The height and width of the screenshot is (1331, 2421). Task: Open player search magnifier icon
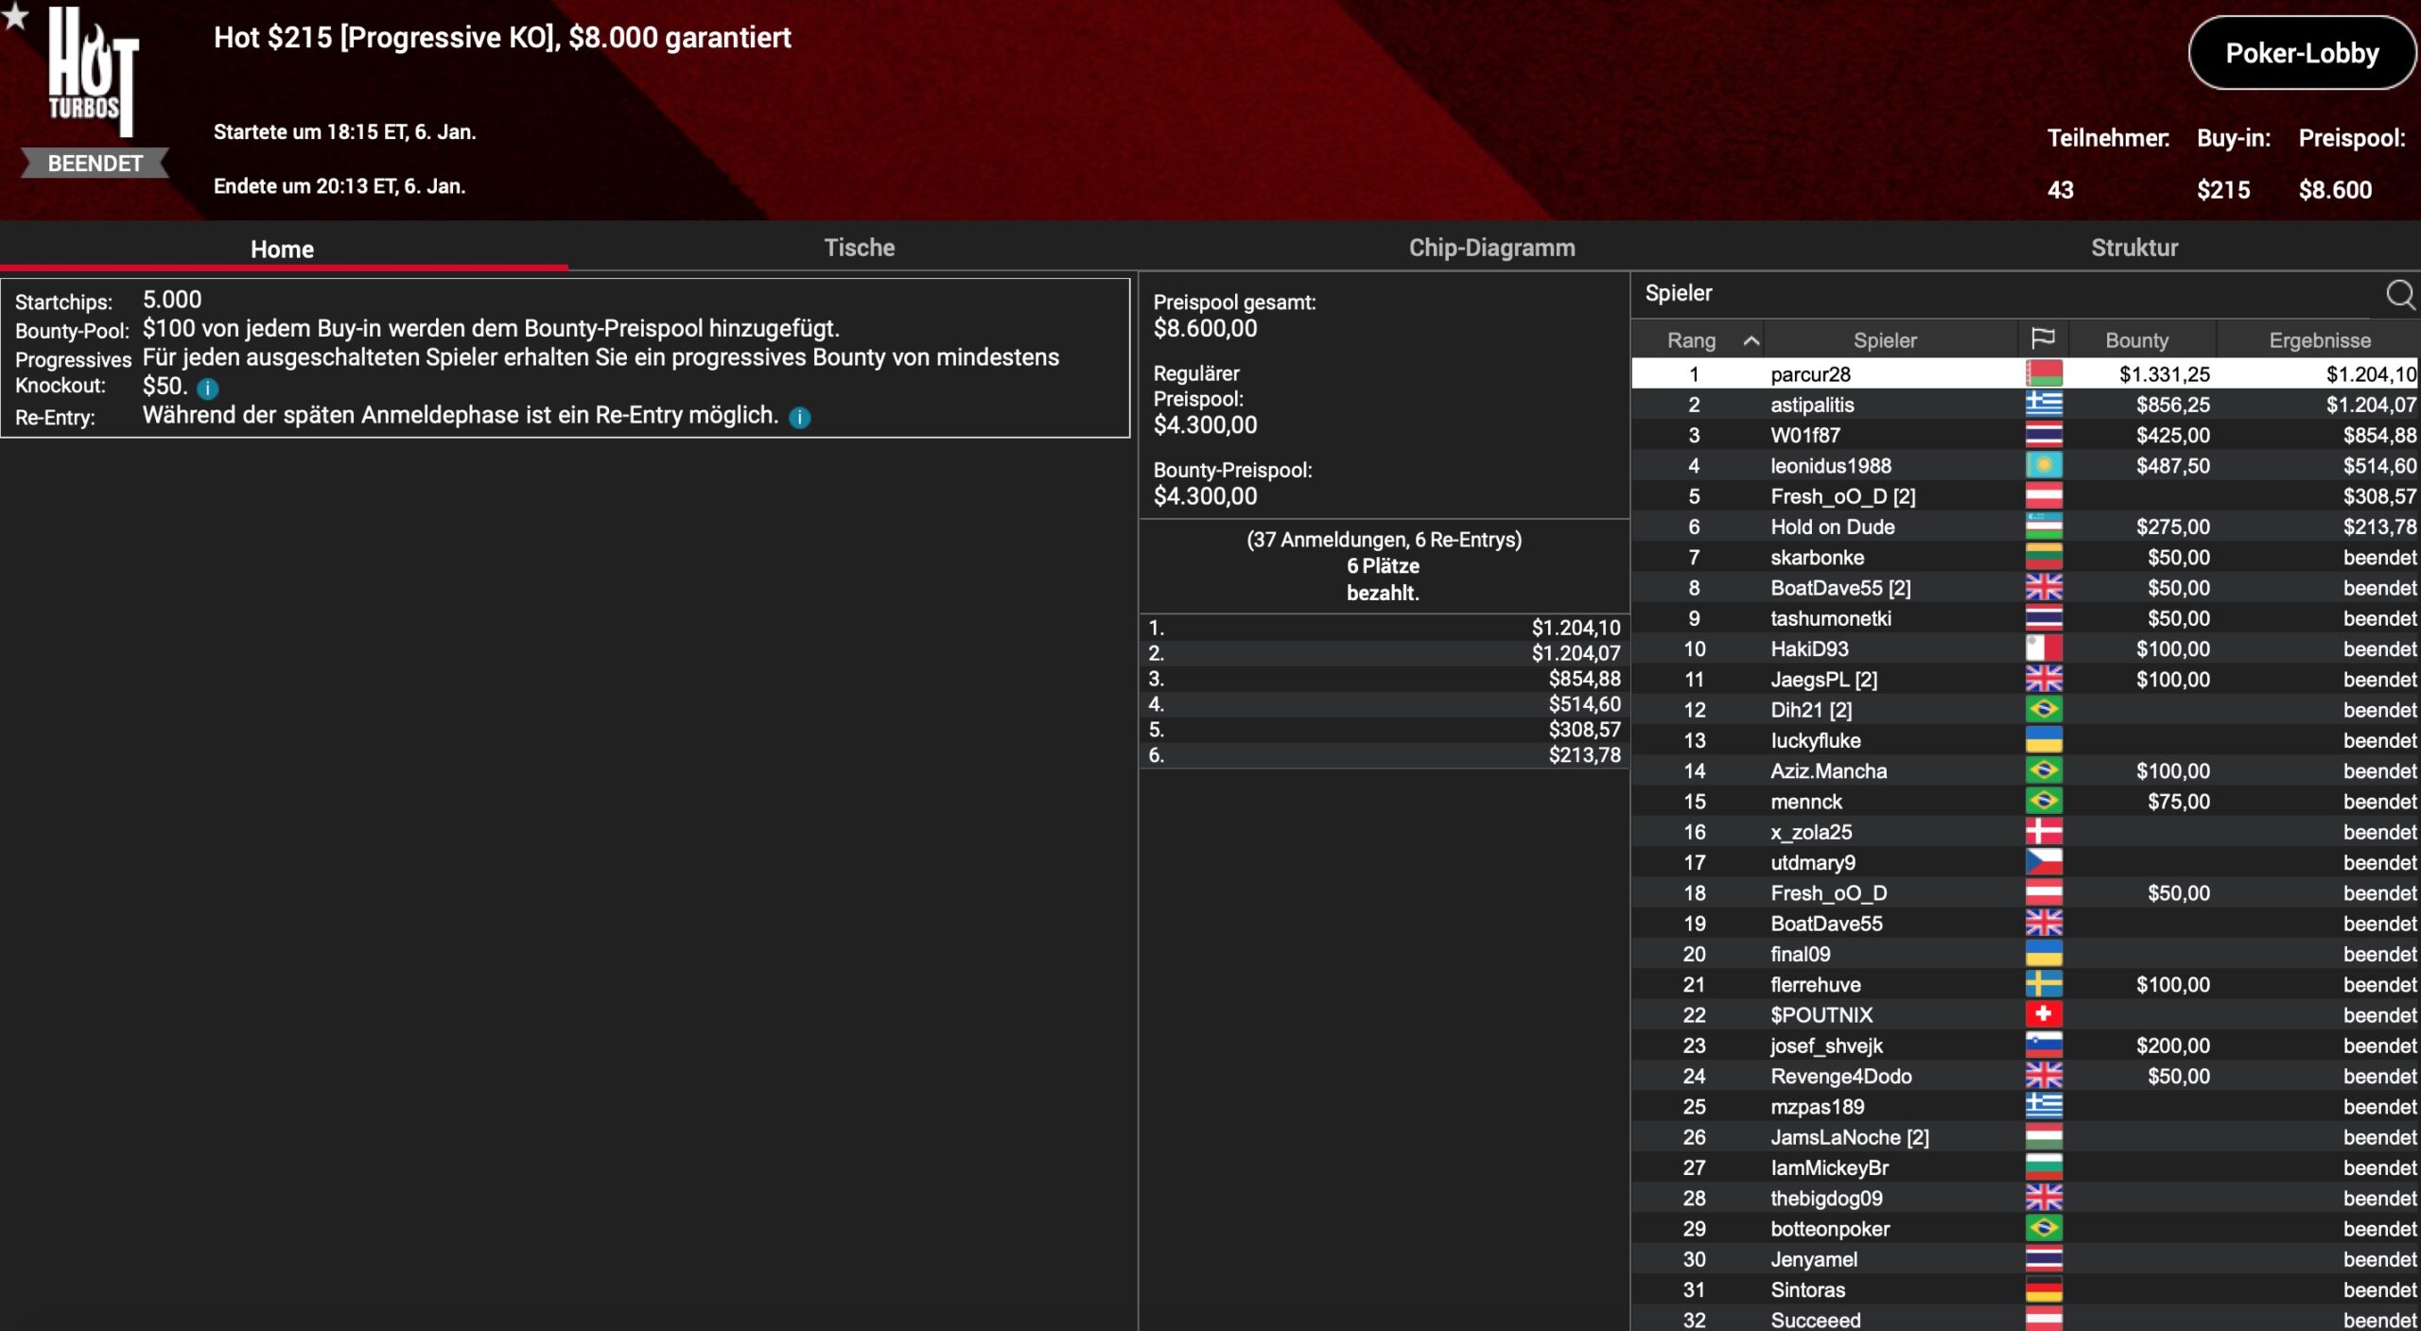pos(2399,295)
